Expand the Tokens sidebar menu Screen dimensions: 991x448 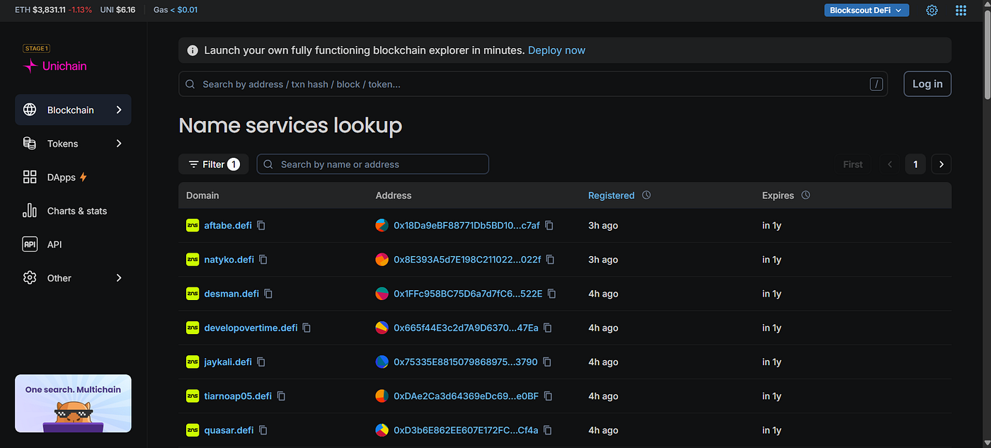click(73, 144)
